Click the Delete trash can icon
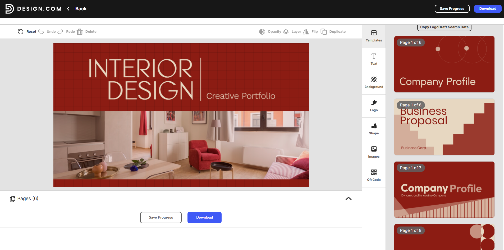504x250 pixels. click(80, 32)
